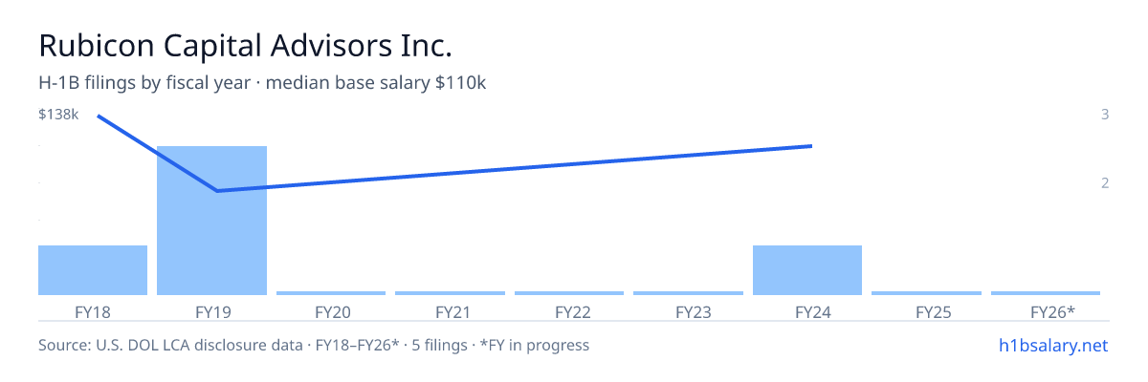Image resolution: width=1148 pixels, height=382 pixels.
Task: Click the source disclosure footnote text
Action: pos(314,345)
